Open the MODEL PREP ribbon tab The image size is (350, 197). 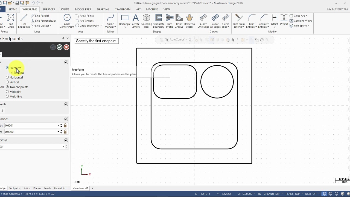pos(83,9)
